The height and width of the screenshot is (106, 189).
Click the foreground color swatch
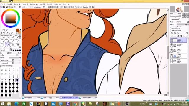(x=17, y=30)
